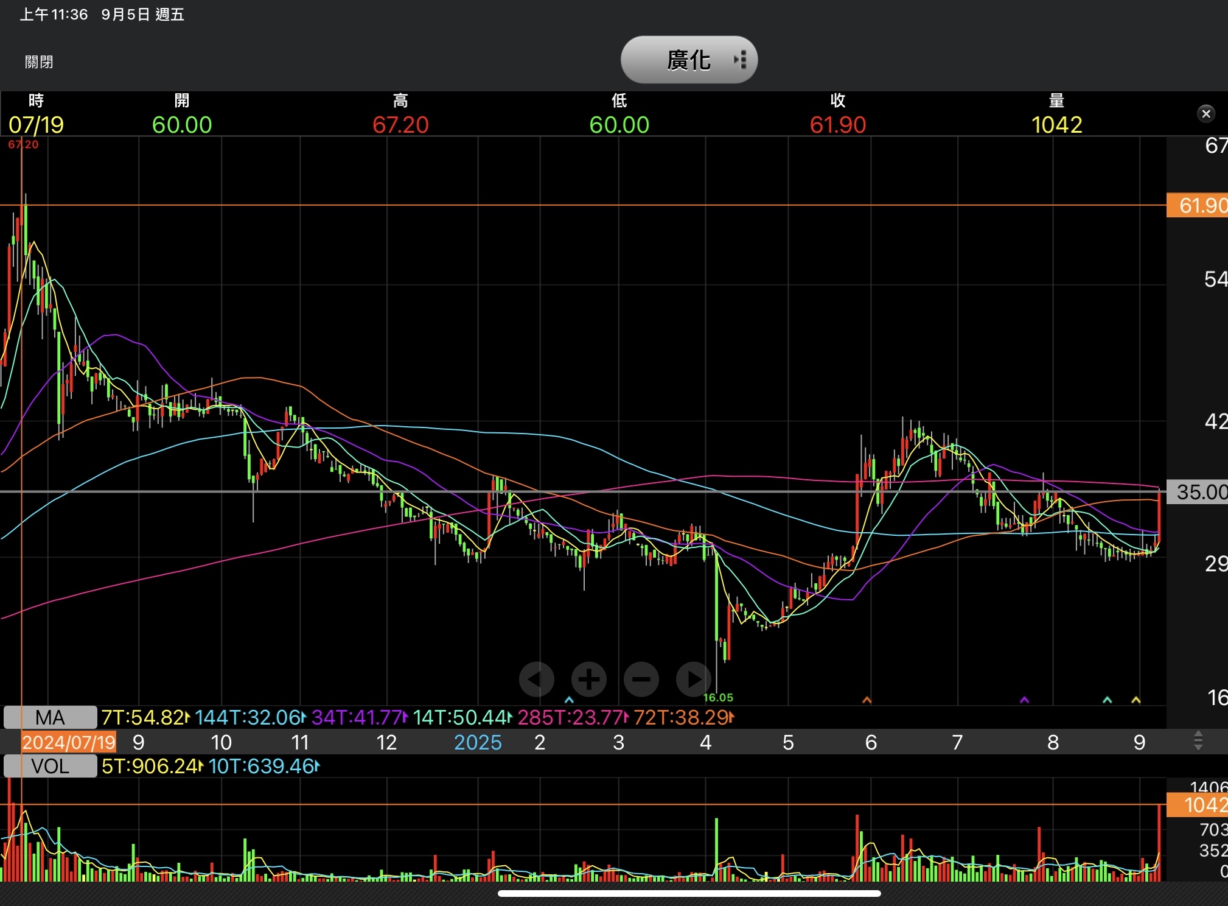Toggle the 7T moving average line
The height and width of the screenshot is (906, 1228).
[145, 717]
